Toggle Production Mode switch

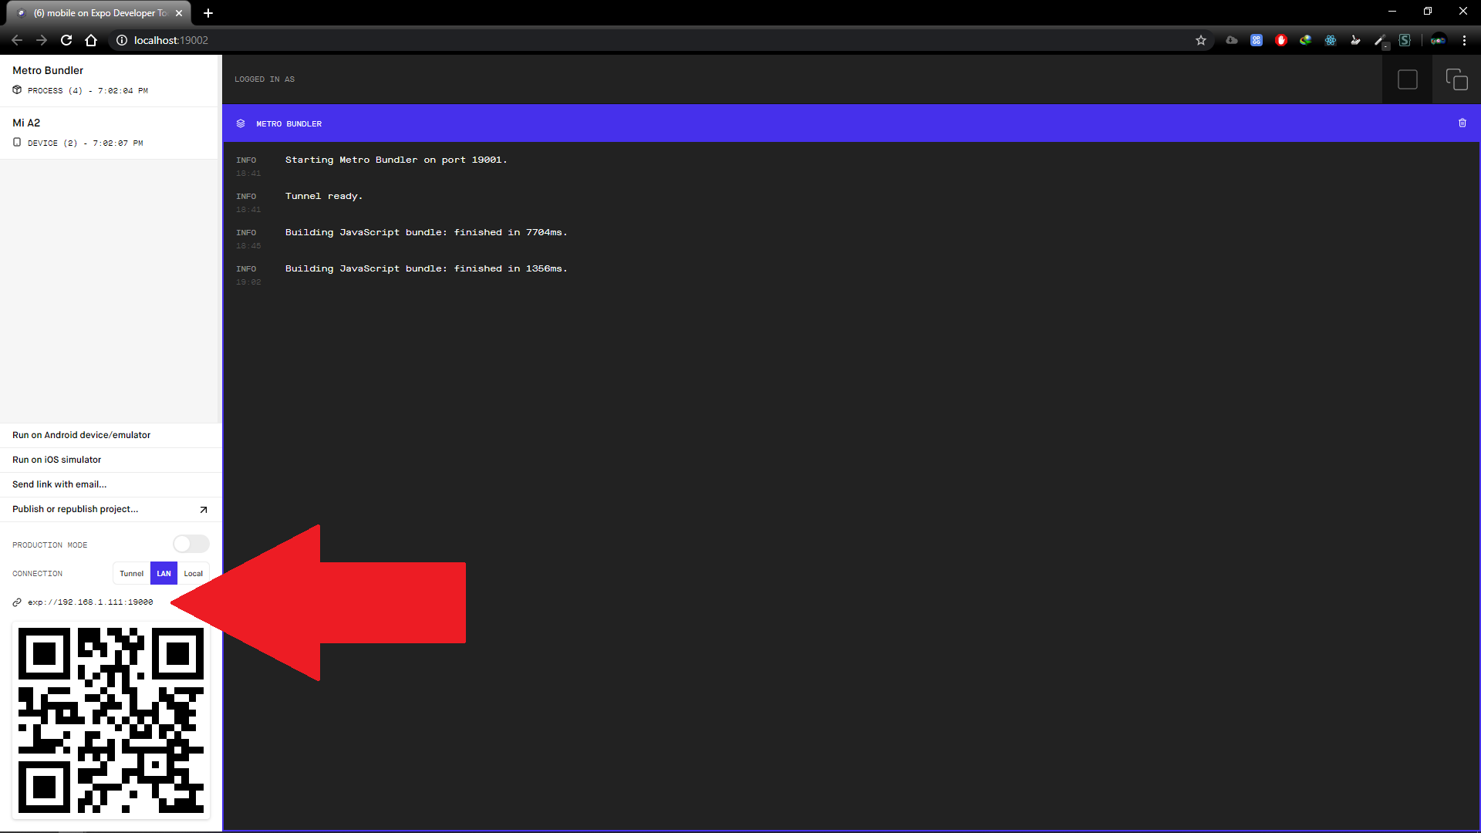pyautogui.click(x=191, y=545)
